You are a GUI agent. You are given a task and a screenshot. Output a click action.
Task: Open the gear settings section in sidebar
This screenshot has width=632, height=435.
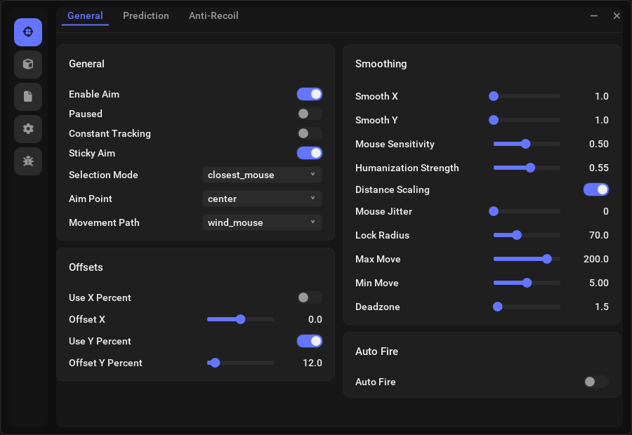pos(28,129)
